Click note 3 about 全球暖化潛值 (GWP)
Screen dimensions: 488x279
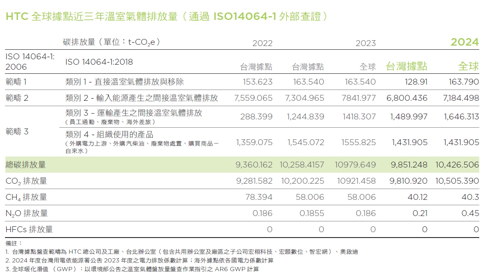(132, 269)
